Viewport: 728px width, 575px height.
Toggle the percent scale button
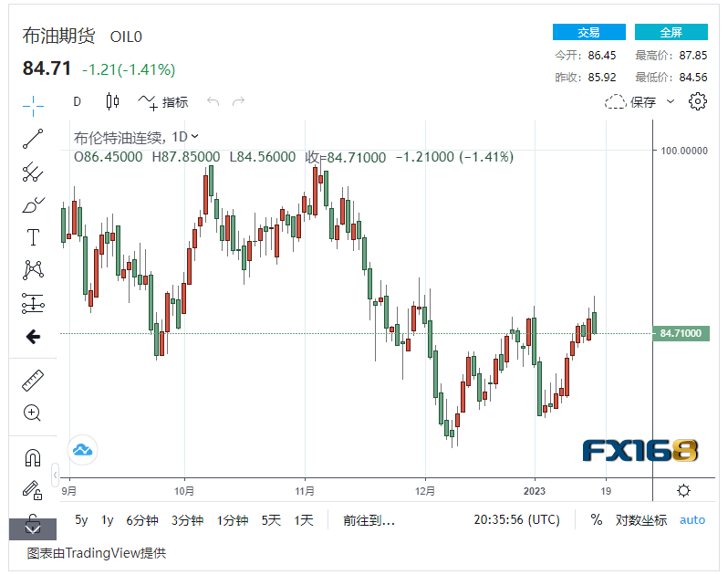pyautogui.click(x=597, y=520)
